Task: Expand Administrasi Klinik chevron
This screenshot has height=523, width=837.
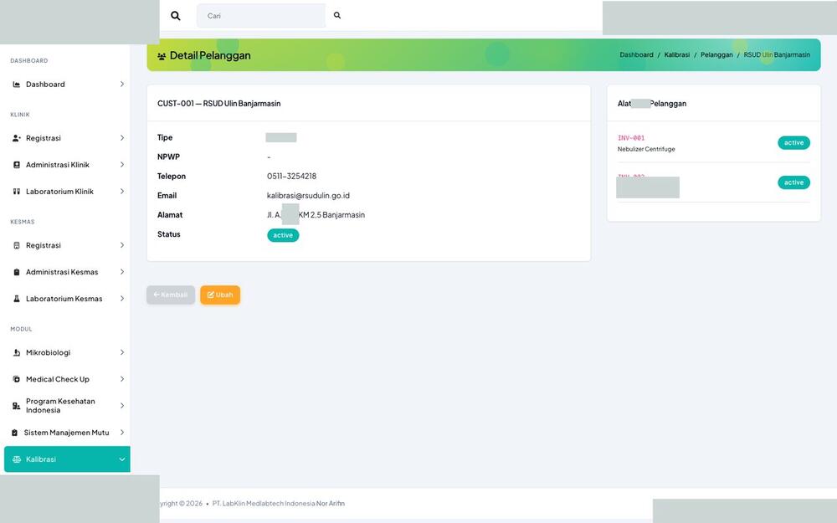Action: 121,165
